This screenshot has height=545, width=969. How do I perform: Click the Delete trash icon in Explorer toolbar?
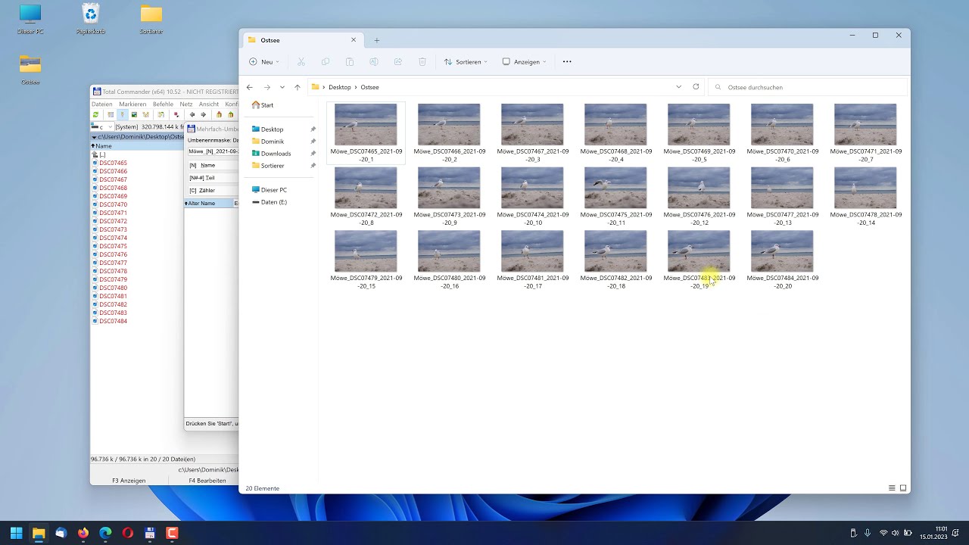[x=422, y=61]
